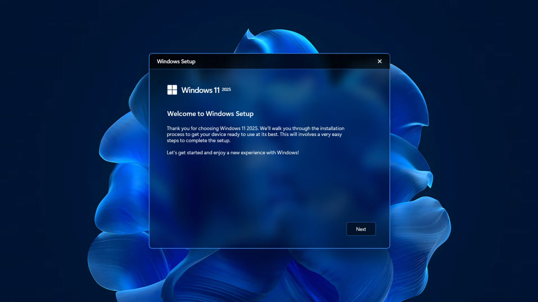This screenshot has width=538, height=302.
Task: Select the four-square Windows emblem
Action: (173, 90)
